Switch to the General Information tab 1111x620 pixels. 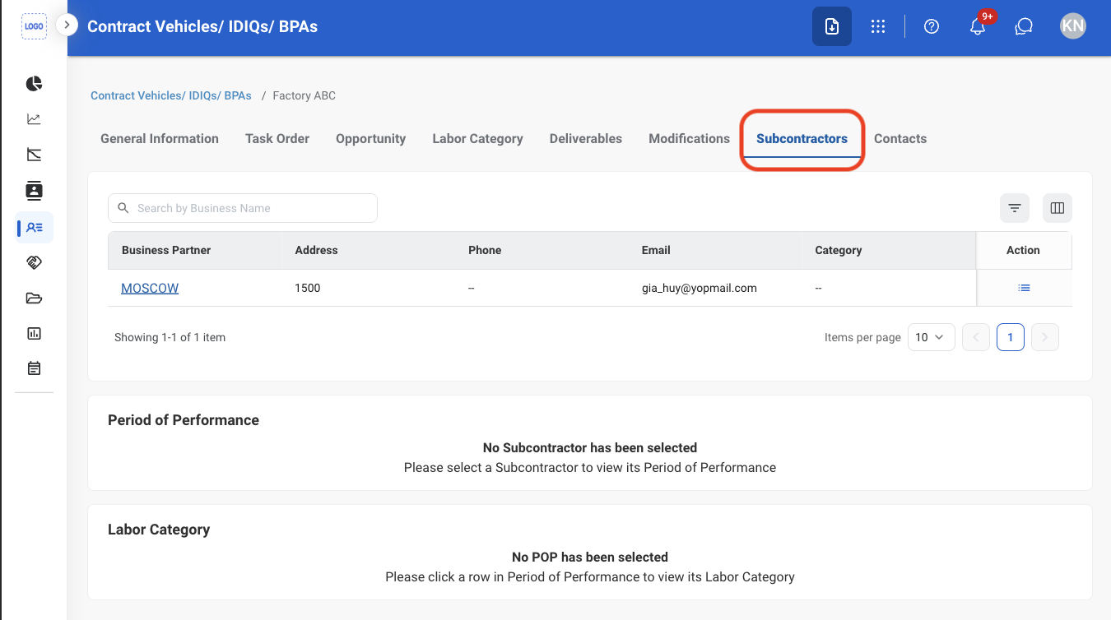pos(160,139)
